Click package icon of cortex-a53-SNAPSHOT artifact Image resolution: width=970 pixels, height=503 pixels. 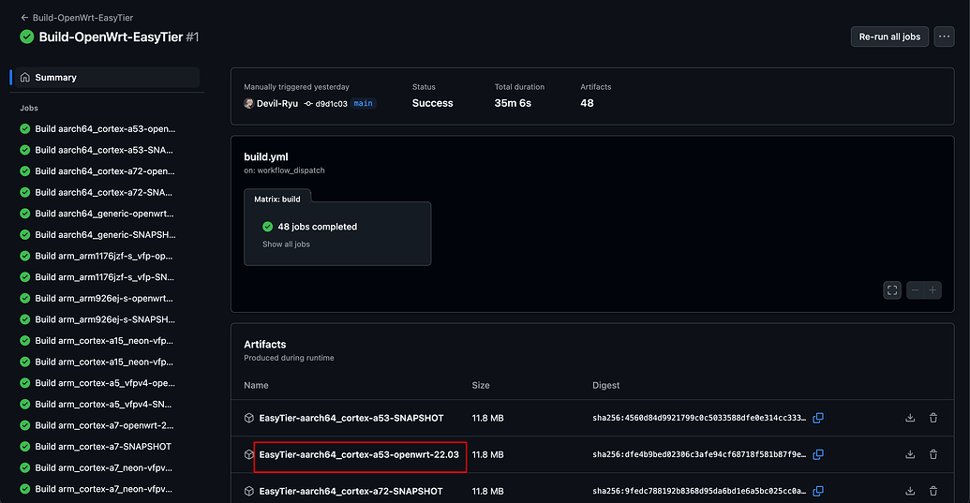(x=248, y=419)
